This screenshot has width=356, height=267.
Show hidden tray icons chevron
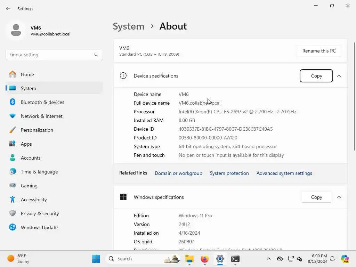[x=269, y=259]
